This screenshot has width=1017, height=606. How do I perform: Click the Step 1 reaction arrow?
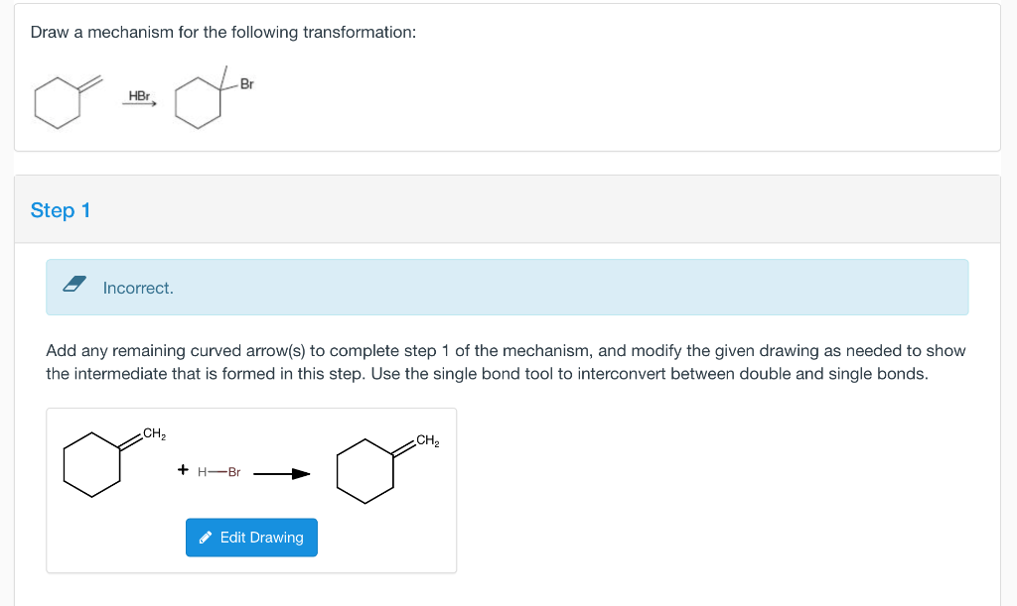tap(281, 473)
